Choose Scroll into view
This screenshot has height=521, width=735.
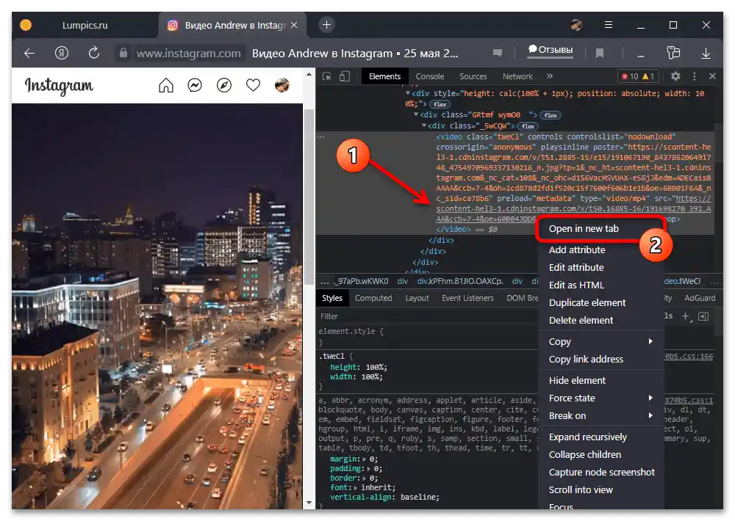(581, 490)
